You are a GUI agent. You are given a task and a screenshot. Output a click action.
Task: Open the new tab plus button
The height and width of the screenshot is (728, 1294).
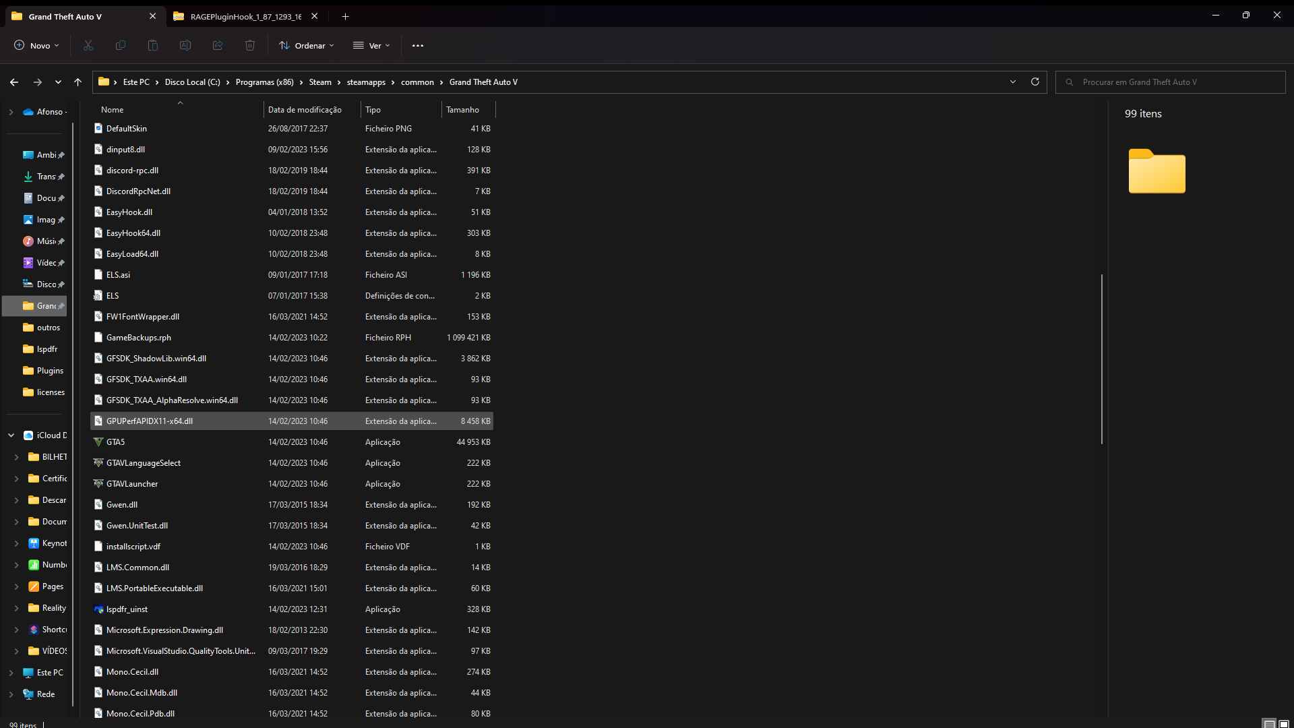(346, 16)
